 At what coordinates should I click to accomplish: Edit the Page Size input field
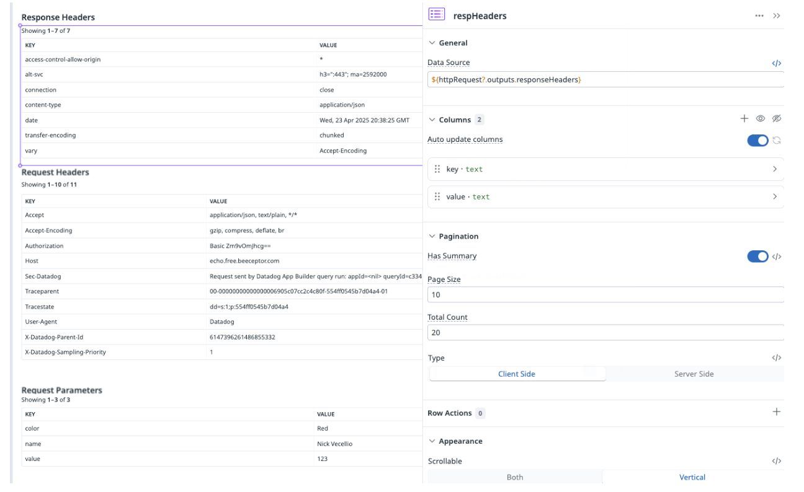[x=605, y=294]
